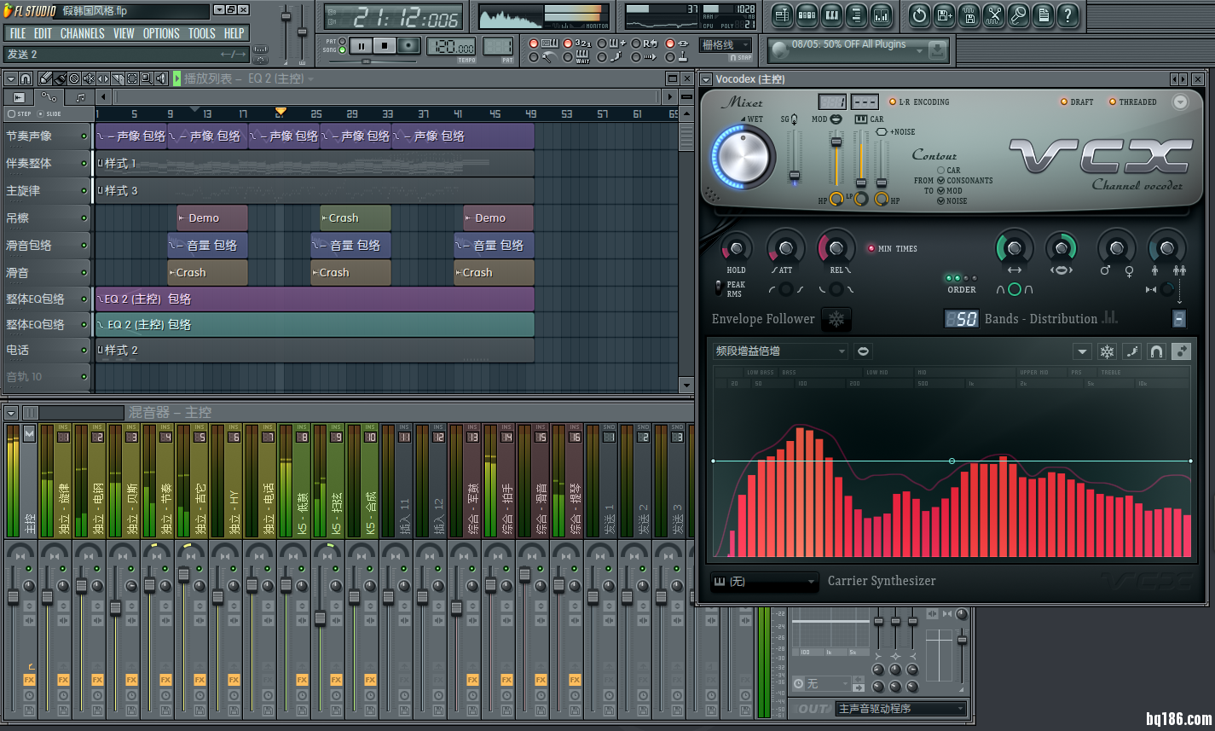Mute the 吊镲 track with green LED

tap(84, 218)
